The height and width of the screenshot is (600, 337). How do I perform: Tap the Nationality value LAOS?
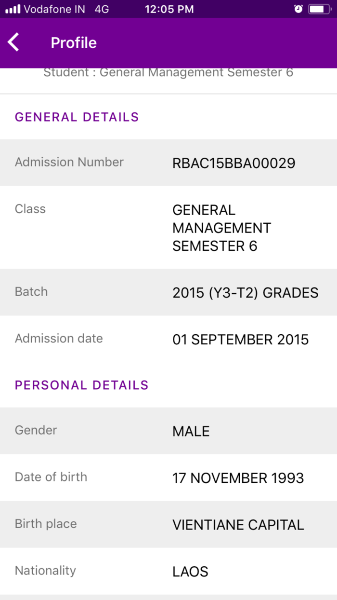click(190, 571)
